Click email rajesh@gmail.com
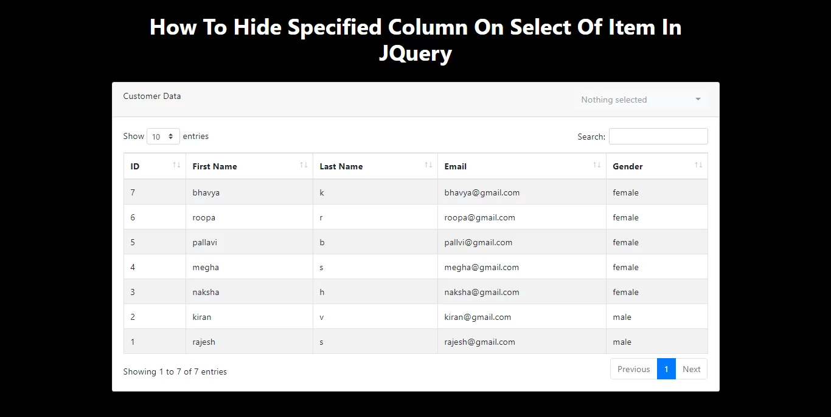The height and width of the screenshot is (417, 831). coord(479,342)
